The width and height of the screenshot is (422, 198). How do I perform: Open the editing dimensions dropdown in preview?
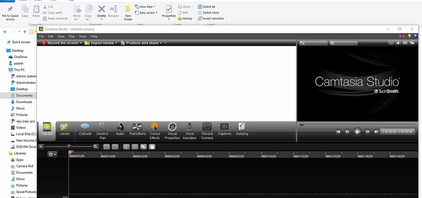[314, 43]
